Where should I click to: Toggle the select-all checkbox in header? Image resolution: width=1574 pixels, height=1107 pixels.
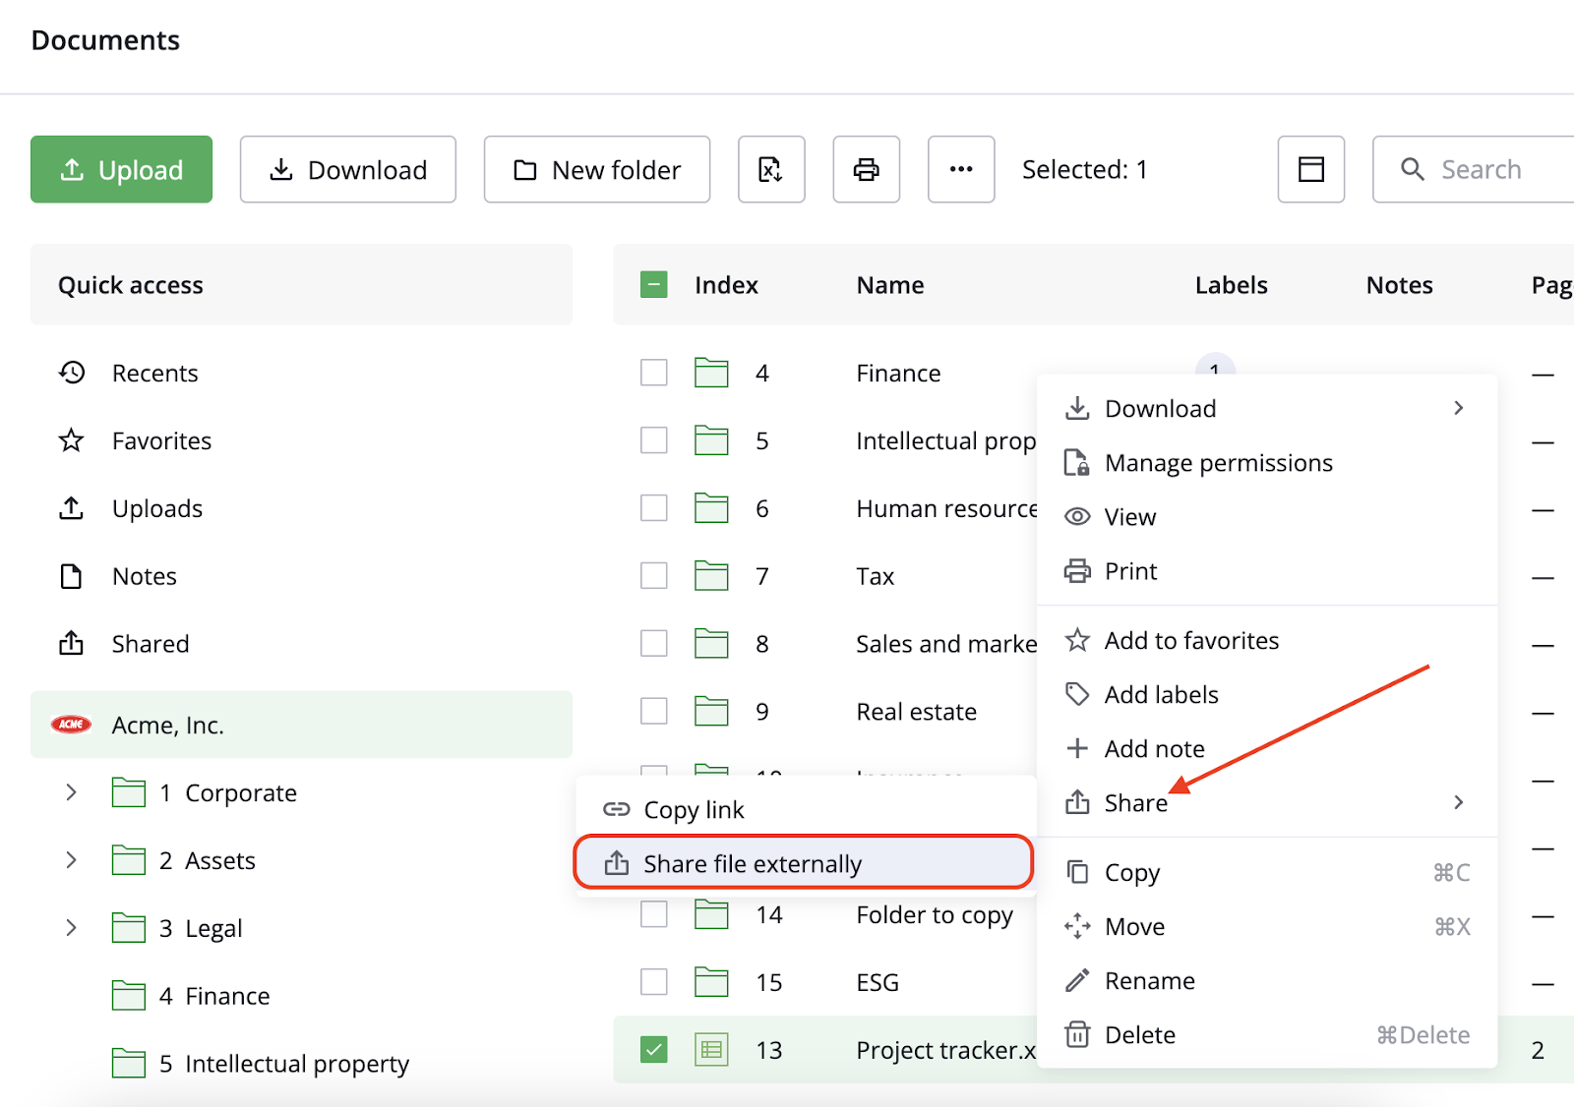click(654, 284)
